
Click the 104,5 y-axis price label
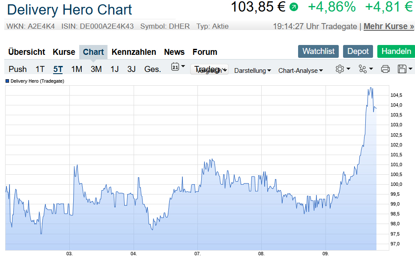click(396, 95)
